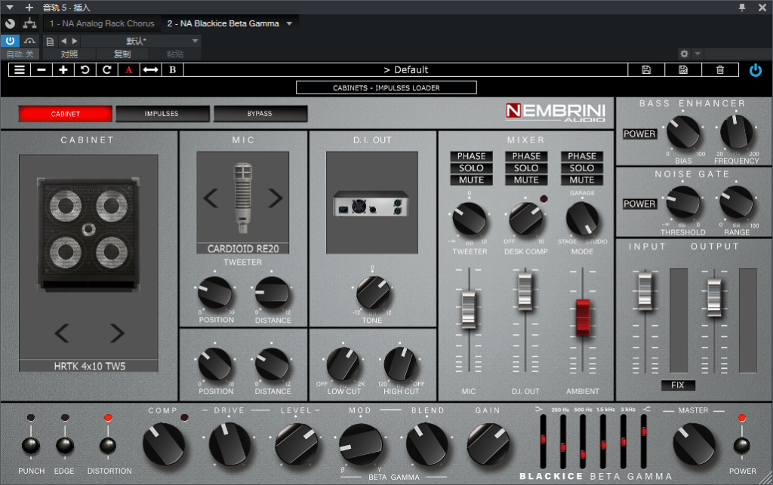Select next microphone arrow
Viewport: 773px width, 485px height.
pos(276,198)
